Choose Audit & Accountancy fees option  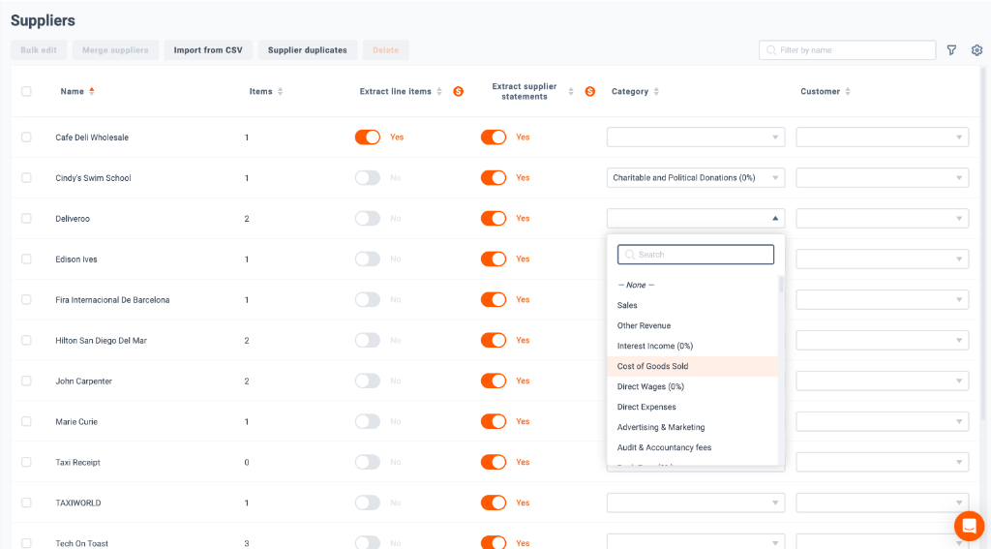pyautogui.click(x=693, y=447)
